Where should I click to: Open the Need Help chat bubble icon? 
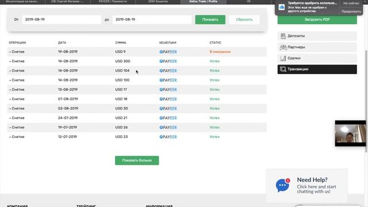pyautogui.click(x=282, y=185)
